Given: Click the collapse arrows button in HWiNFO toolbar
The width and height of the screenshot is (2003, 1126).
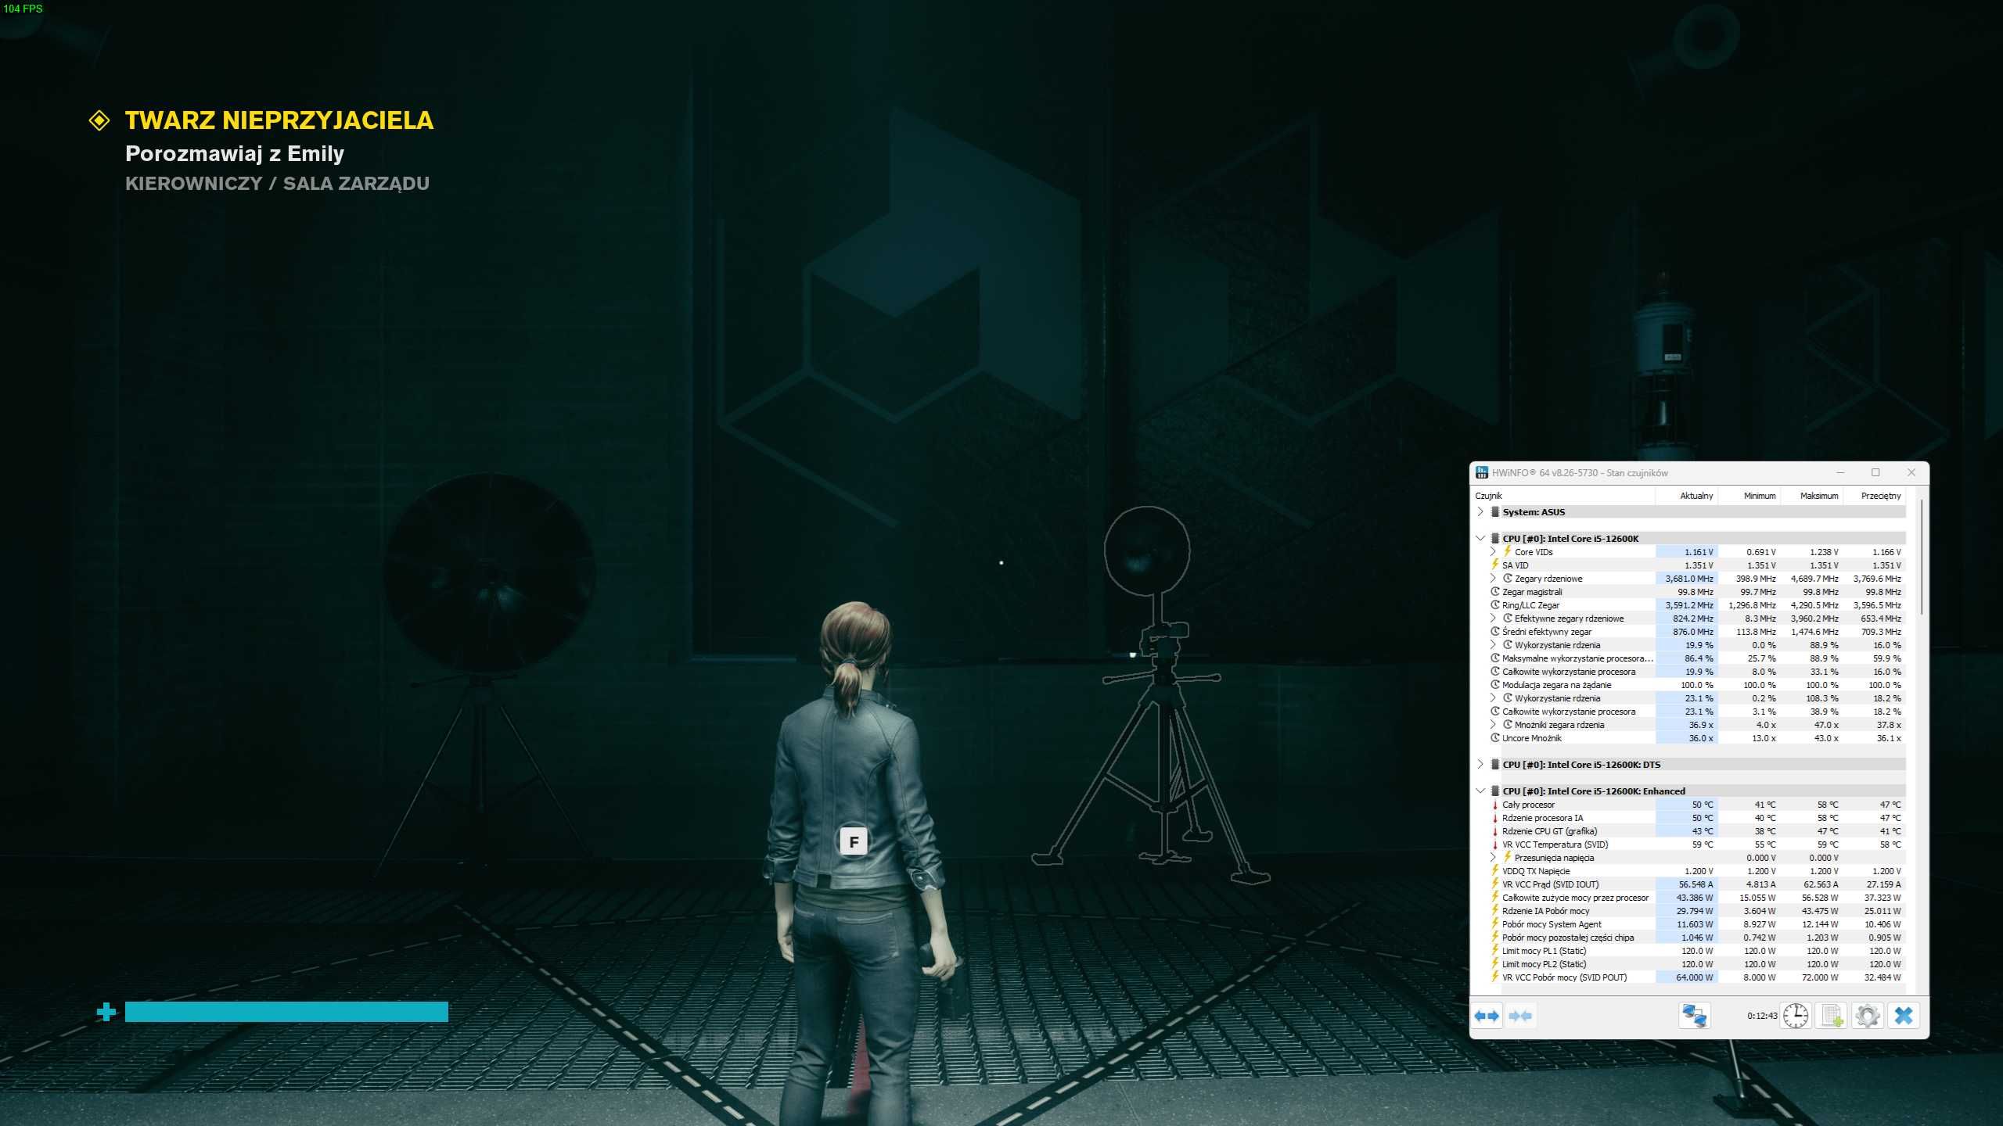Looking at the screenshot, I should [1519, 1016].
